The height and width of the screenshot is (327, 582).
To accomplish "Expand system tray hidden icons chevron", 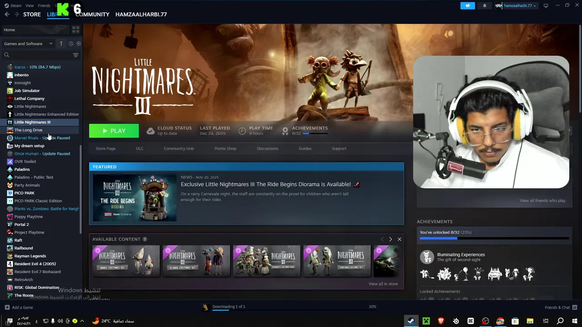I will pos(82,321).
